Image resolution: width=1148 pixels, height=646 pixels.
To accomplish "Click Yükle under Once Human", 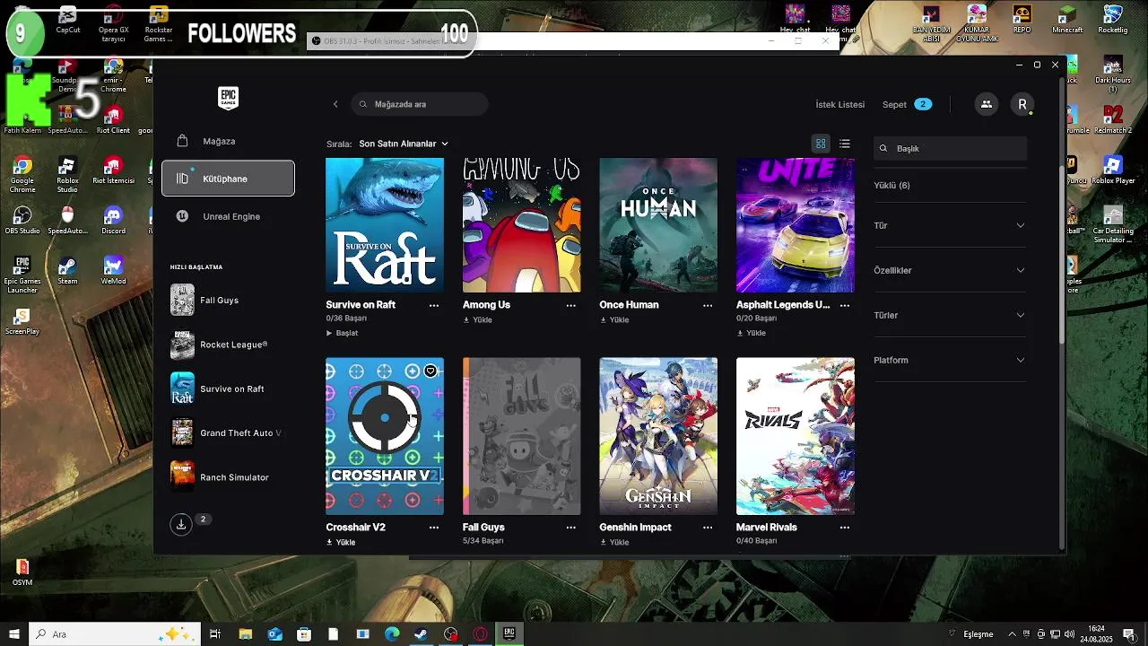I will click(614, 319).
